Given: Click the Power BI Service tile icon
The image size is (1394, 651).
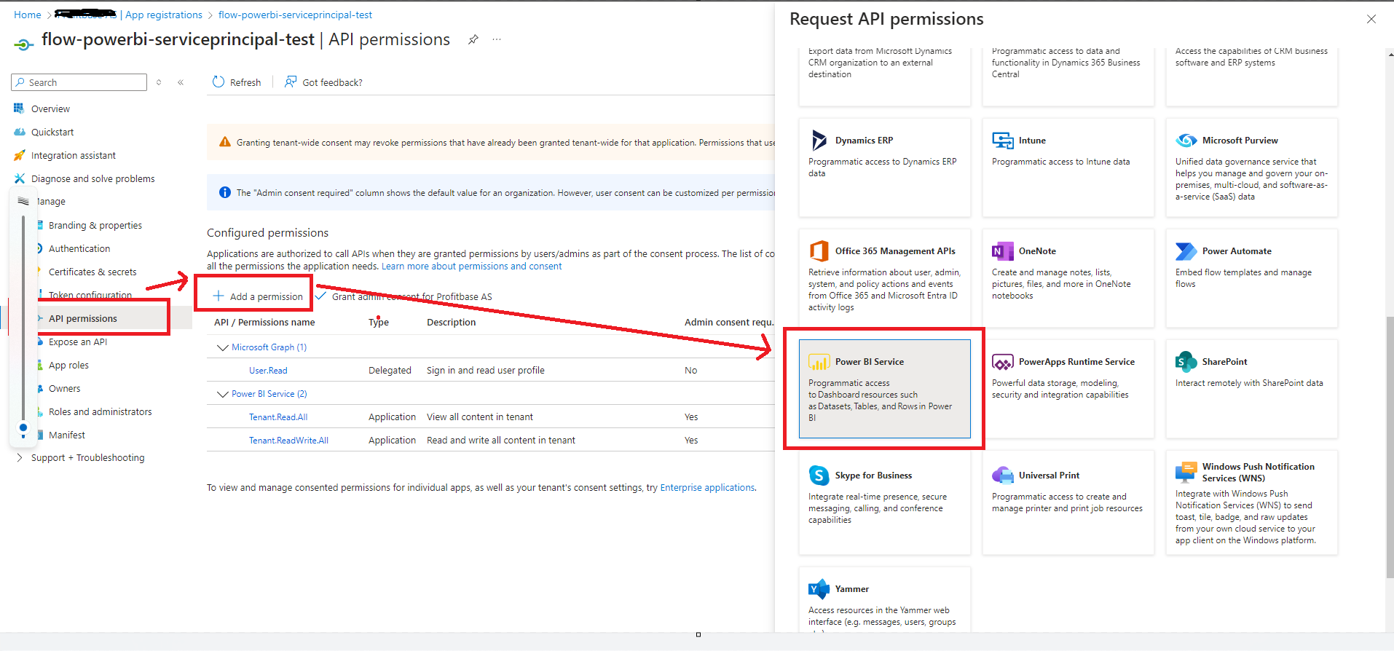Looking at the screenshot, I should click(819, 362).
